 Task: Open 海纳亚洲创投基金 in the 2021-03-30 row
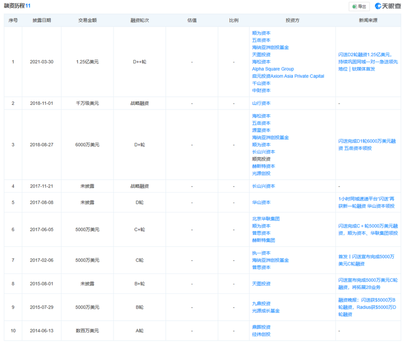[x=270, y=48]
